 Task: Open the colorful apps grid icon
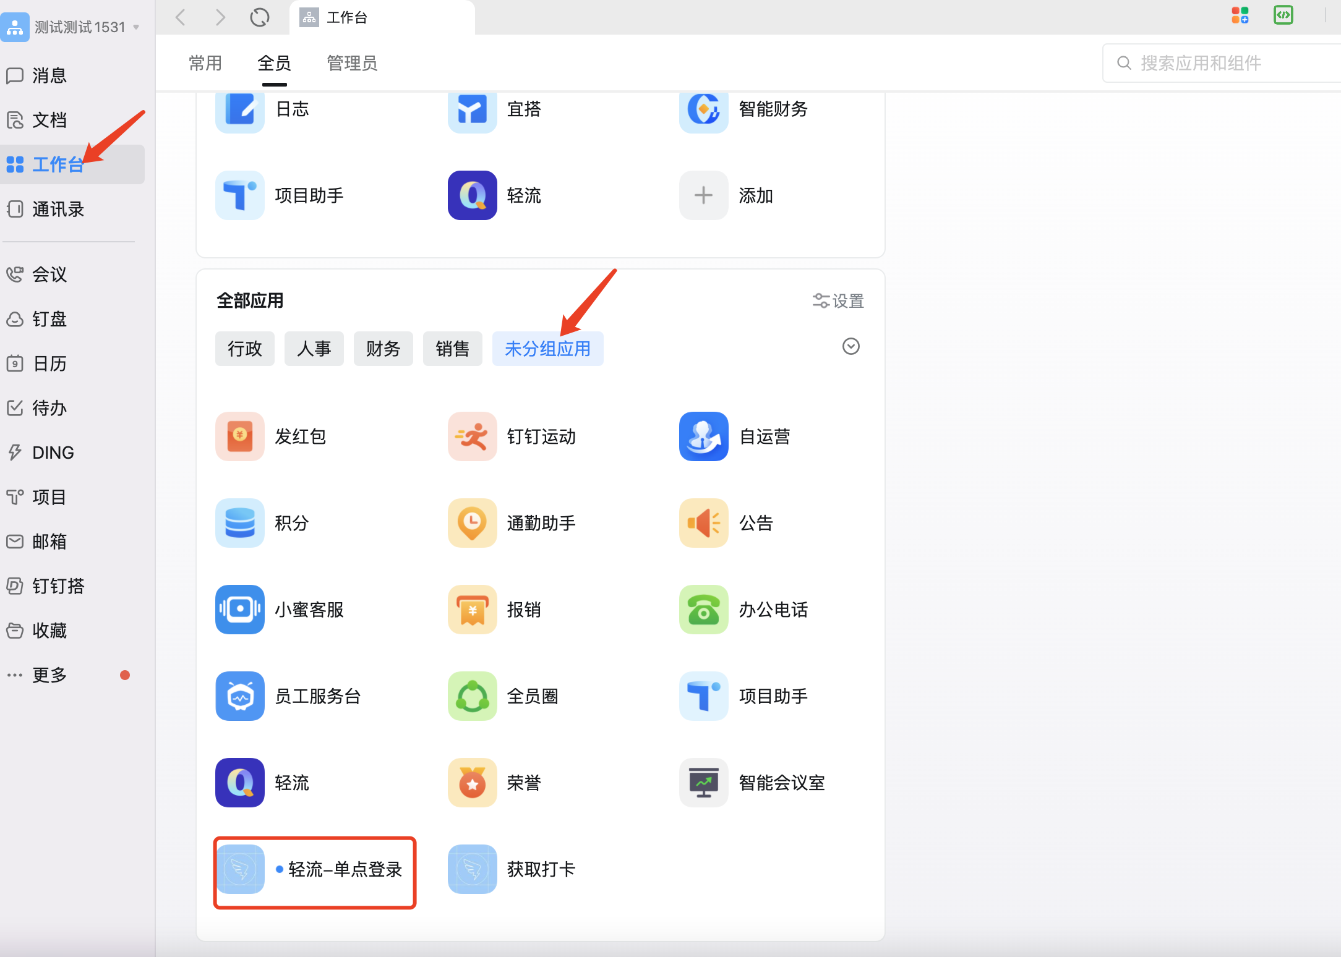[1240, 15]
